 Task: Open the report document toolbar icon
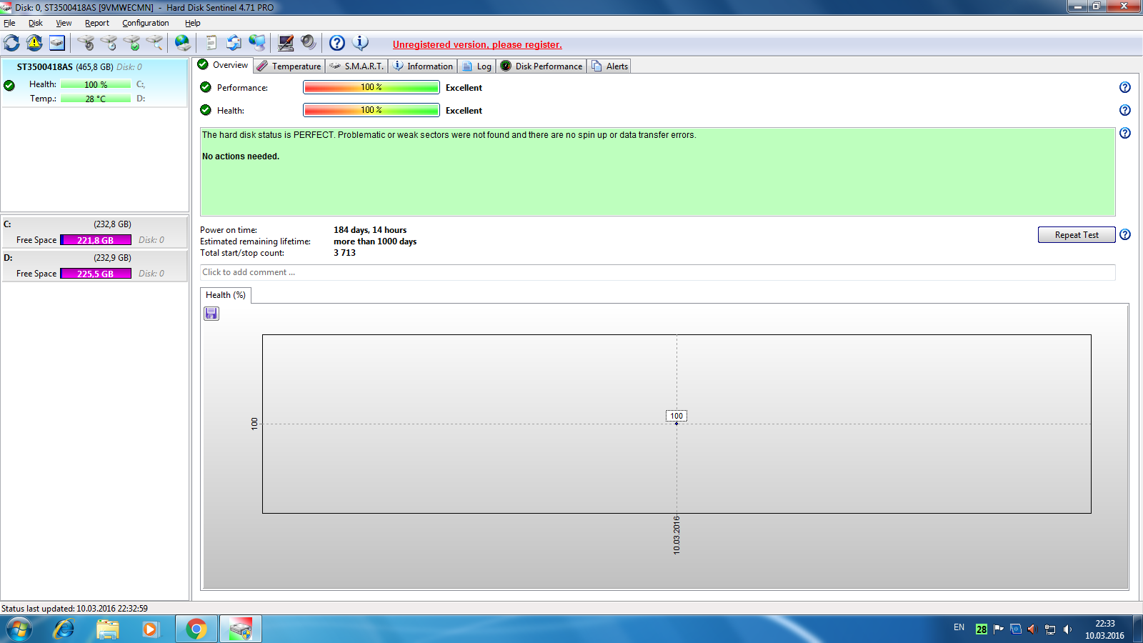click(x=211, y=43)
